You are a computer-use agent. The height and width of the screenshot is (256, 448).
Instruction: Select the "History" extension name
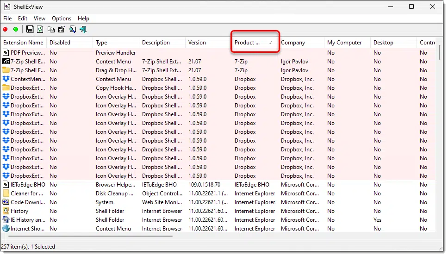click(x=19, y=211)
